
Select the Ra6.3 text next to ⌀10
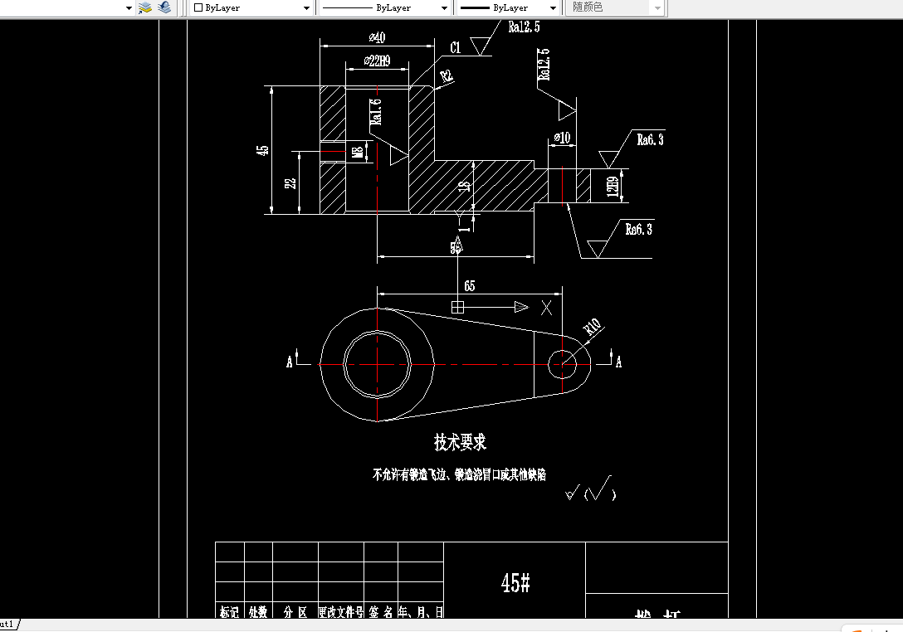650,139
